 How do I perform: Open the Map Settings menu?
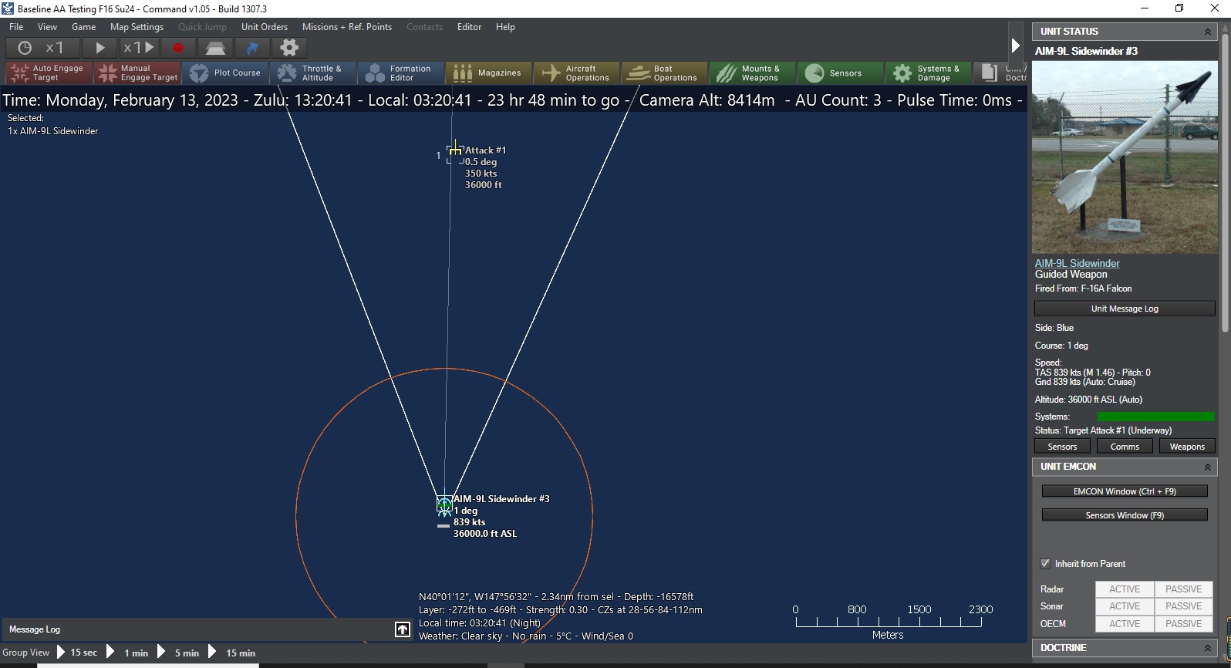[x=137, y=27]
